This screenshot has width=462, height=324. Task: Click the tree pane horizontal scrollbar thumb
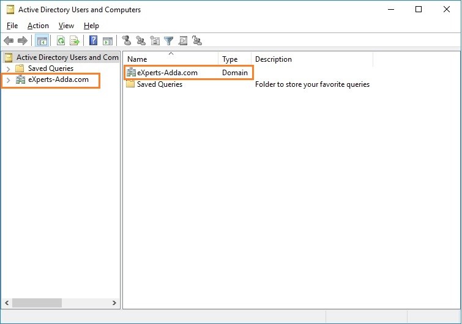coord(37,303)
